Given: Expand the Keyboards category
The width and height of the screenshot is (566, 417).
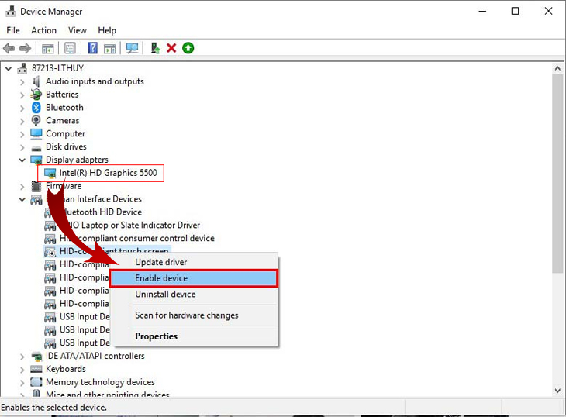Looking at the screenshot, I should (22, 369).
